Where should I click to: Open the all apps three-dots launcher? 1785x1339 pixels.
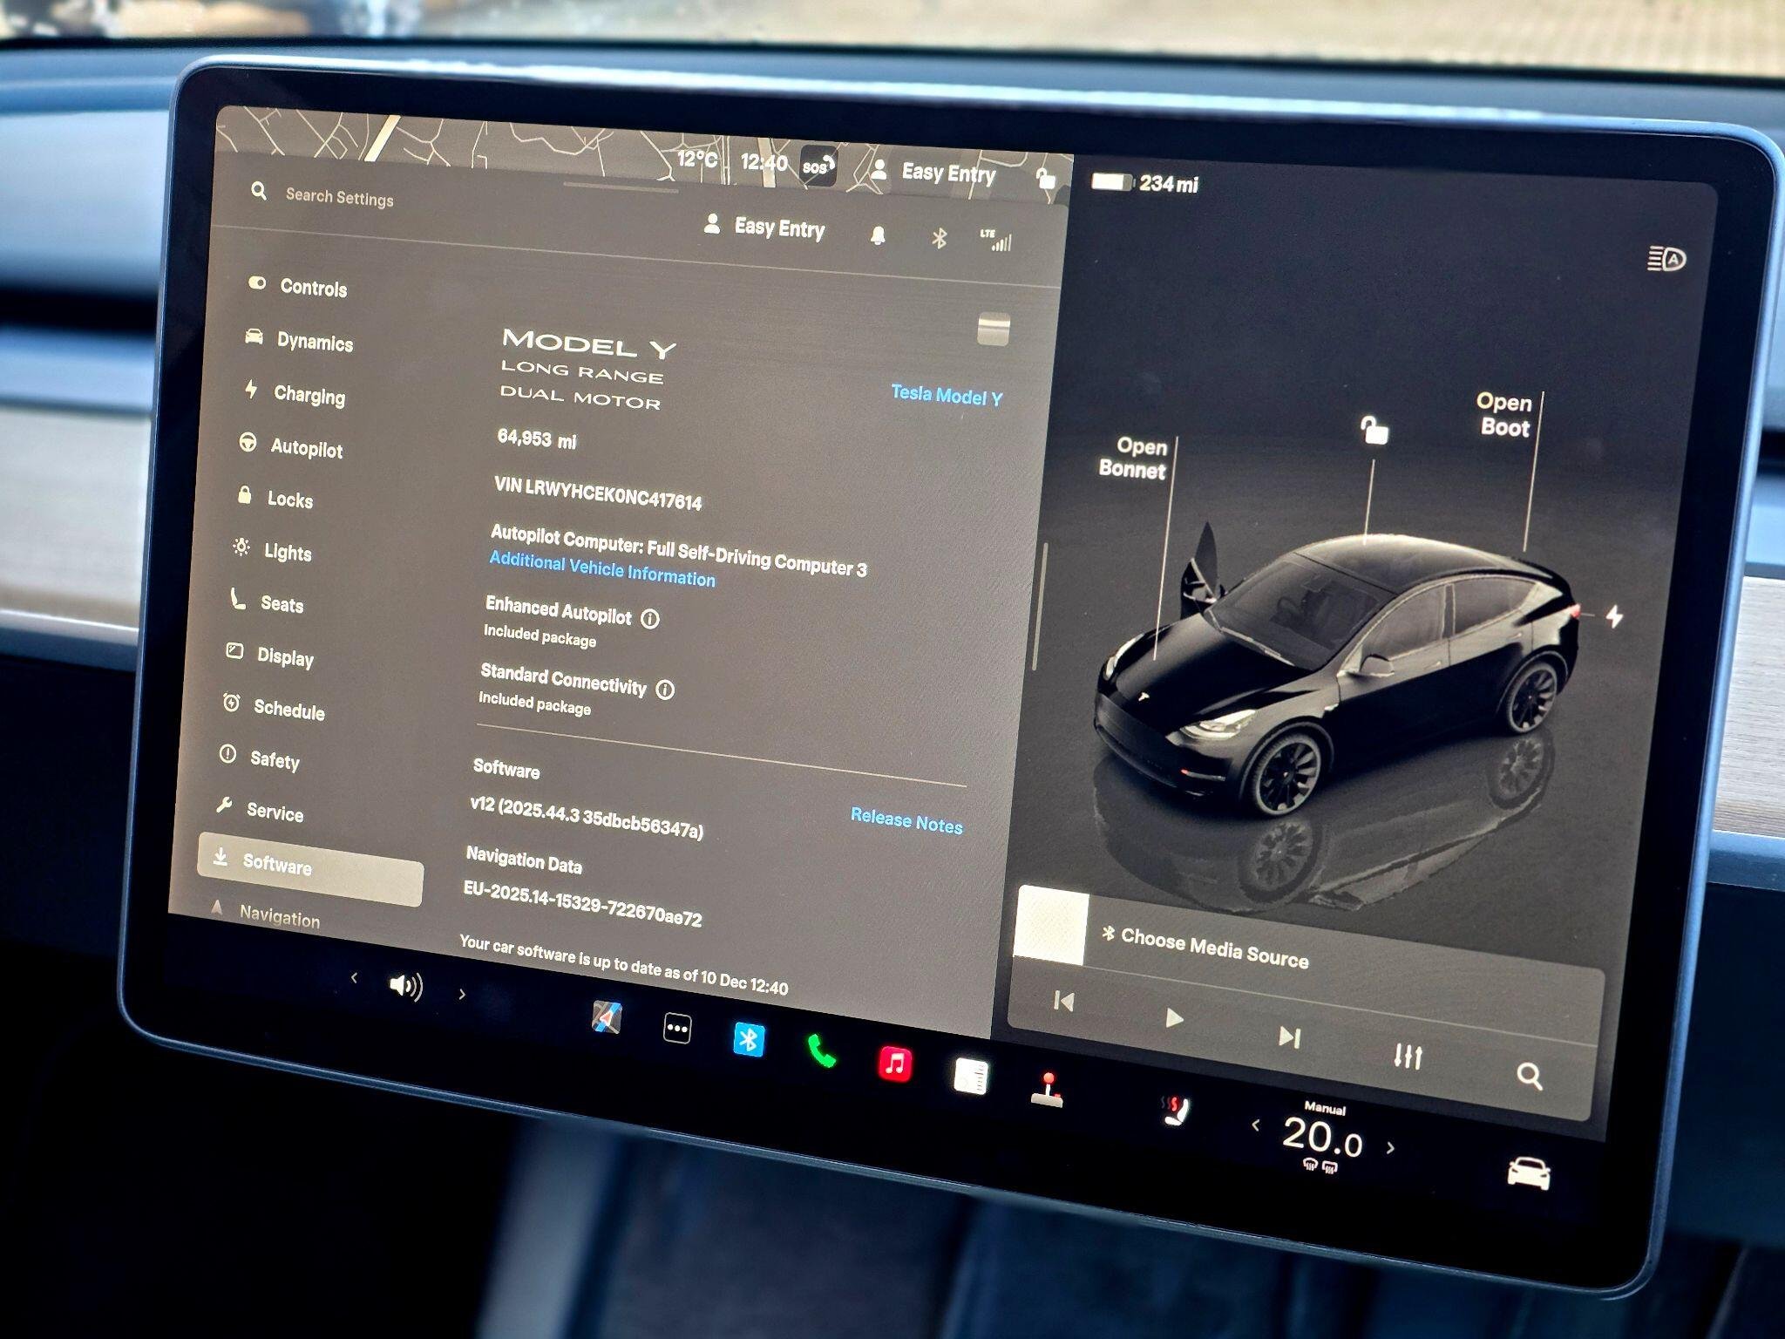pyautogui.click(x=677, y=1029)
